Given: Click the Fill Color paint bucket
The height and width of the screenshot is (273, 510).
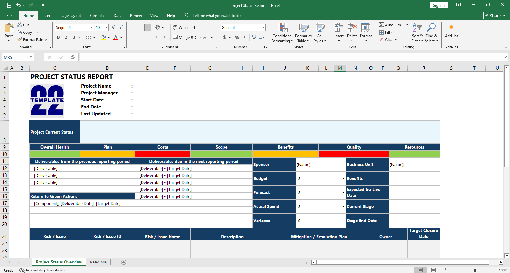Looking at the screenshot, I should tap(103, 37).
